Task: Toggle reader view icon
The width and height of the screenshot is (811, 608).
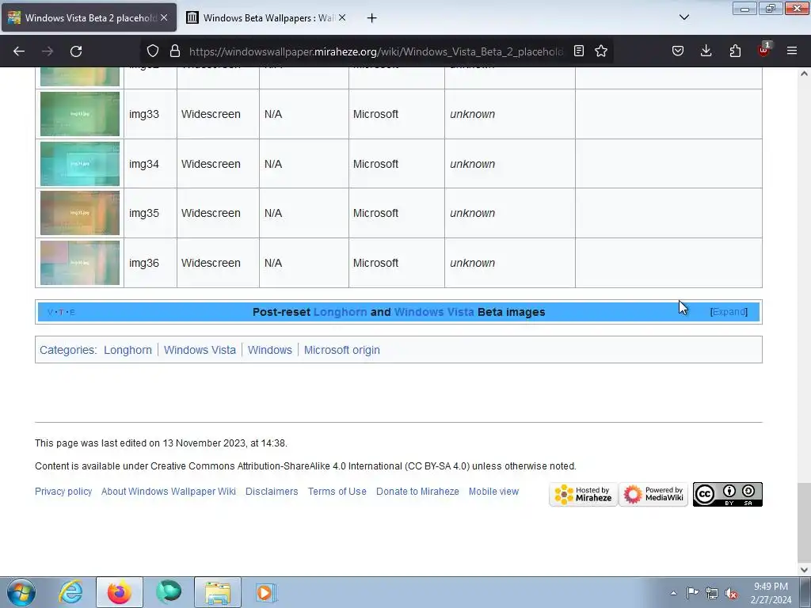Action: pos(579,51)
